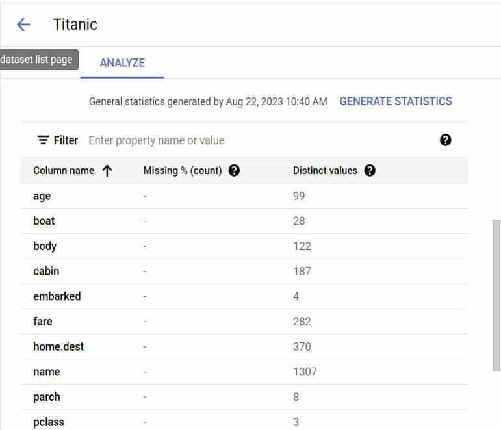Open help icon beside the filter field

(x=445, y=140)
